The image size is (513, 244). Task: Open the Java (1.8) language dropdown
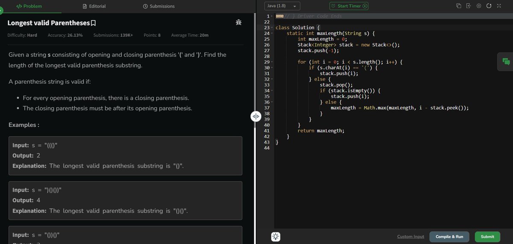(x=283, y=6)
